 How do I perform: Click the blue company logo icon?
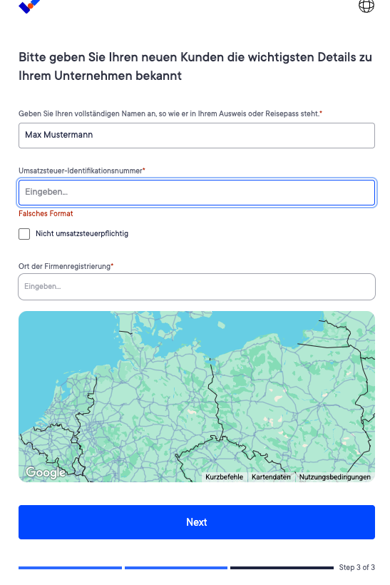pos(29,6)
